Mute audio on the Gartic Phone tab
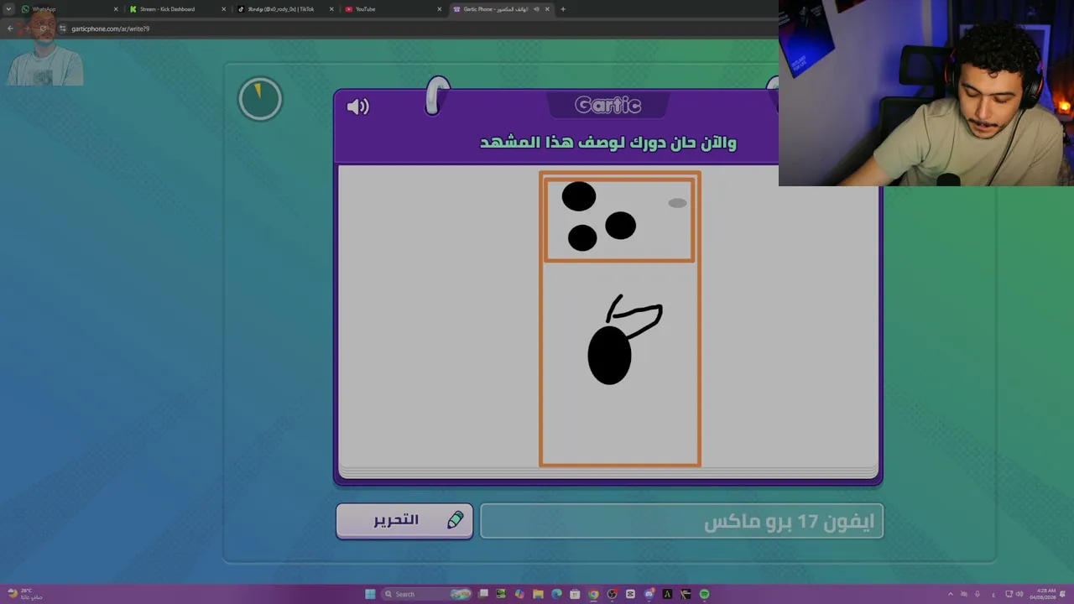Screen dimensions: 1074x604 coord(536,9)
